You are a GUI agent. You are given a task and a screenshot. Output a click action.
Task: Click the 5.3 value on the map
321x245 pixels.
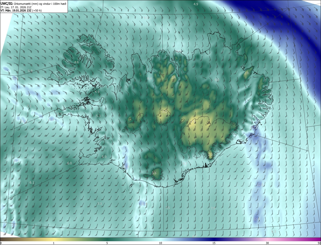tap(98, 116)
